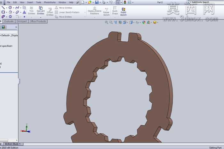Select the Spline sketch tool
The image size is (224, 149).
tap(17, 8)
